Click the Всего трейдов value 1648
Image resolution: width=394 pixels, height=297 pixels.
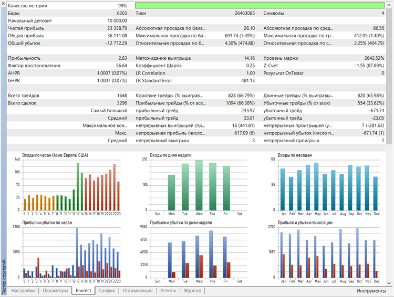[x=122, y=96]
